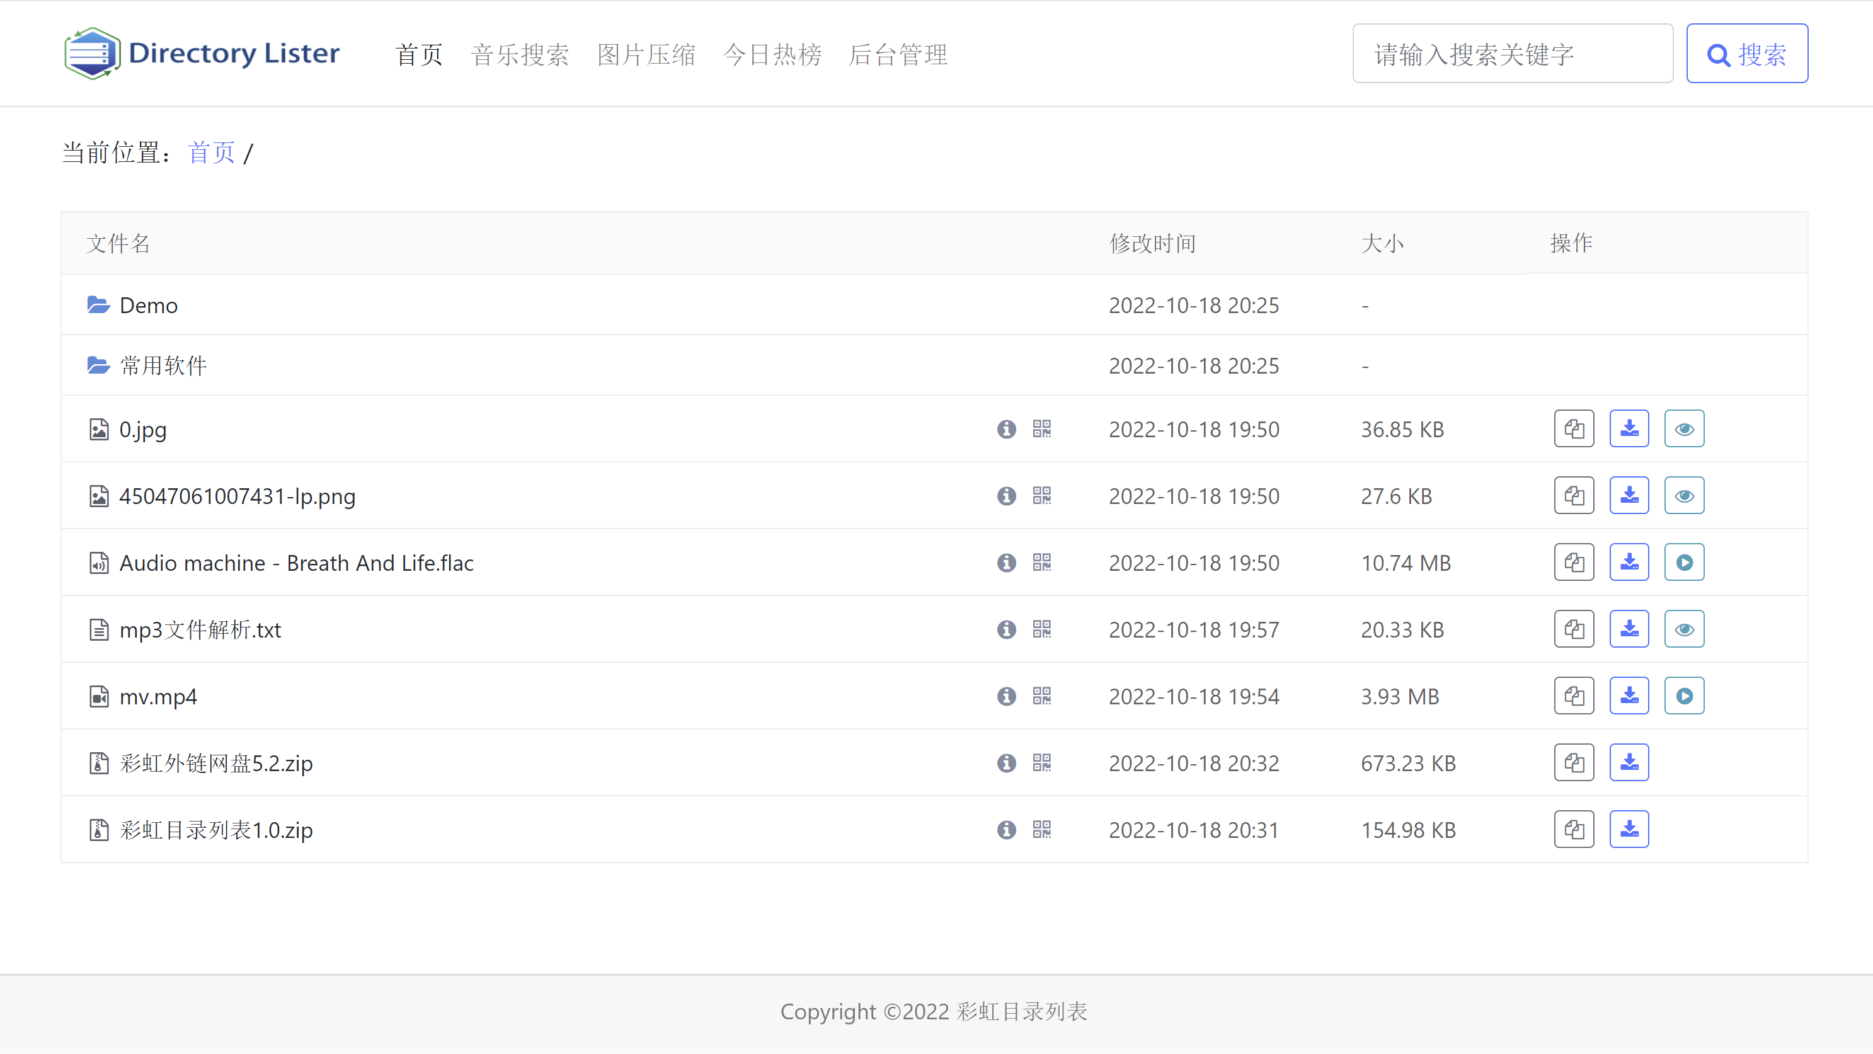Toggle preview eye icon for 0.jpg
1873x1054 pixels.
tap(1684, 428)
